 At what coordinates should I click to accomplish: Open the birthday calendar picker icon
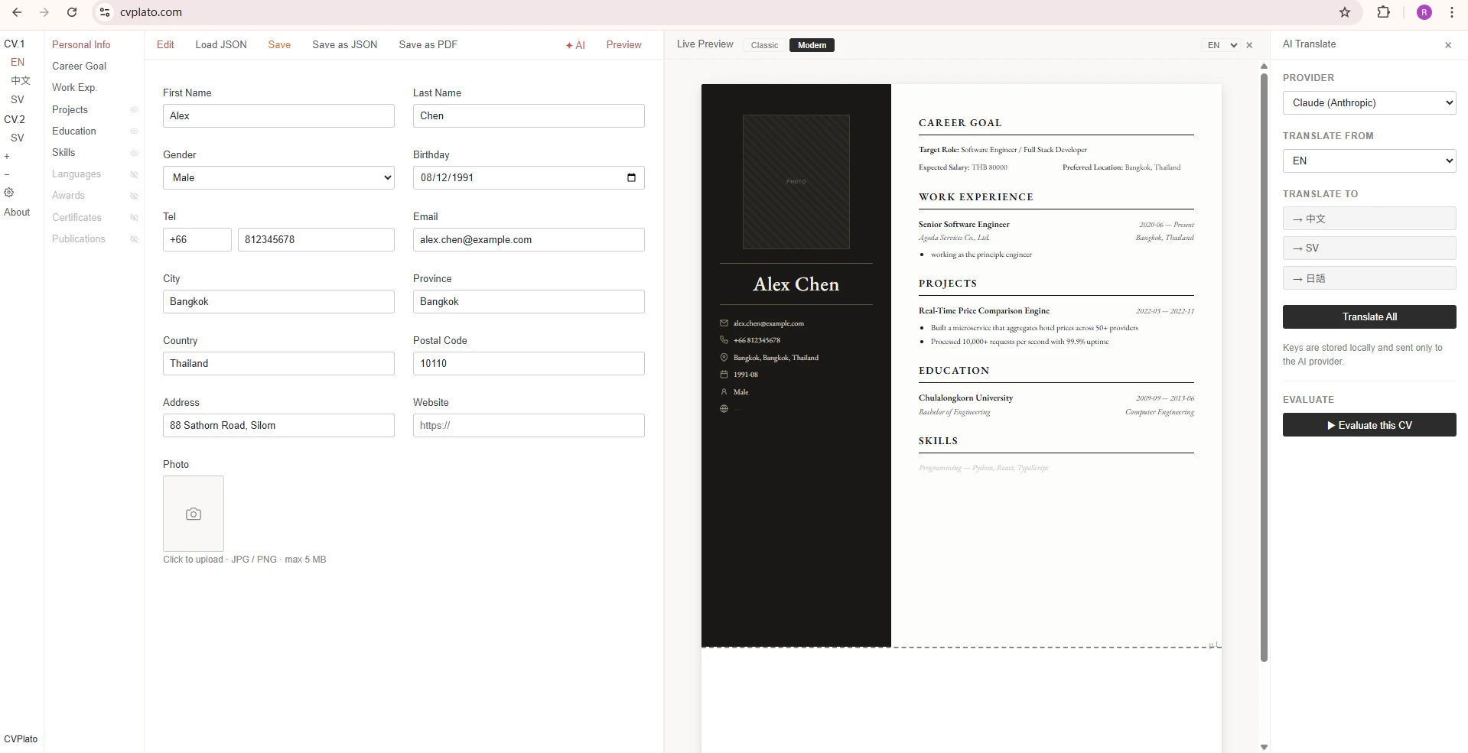point(631,177)
